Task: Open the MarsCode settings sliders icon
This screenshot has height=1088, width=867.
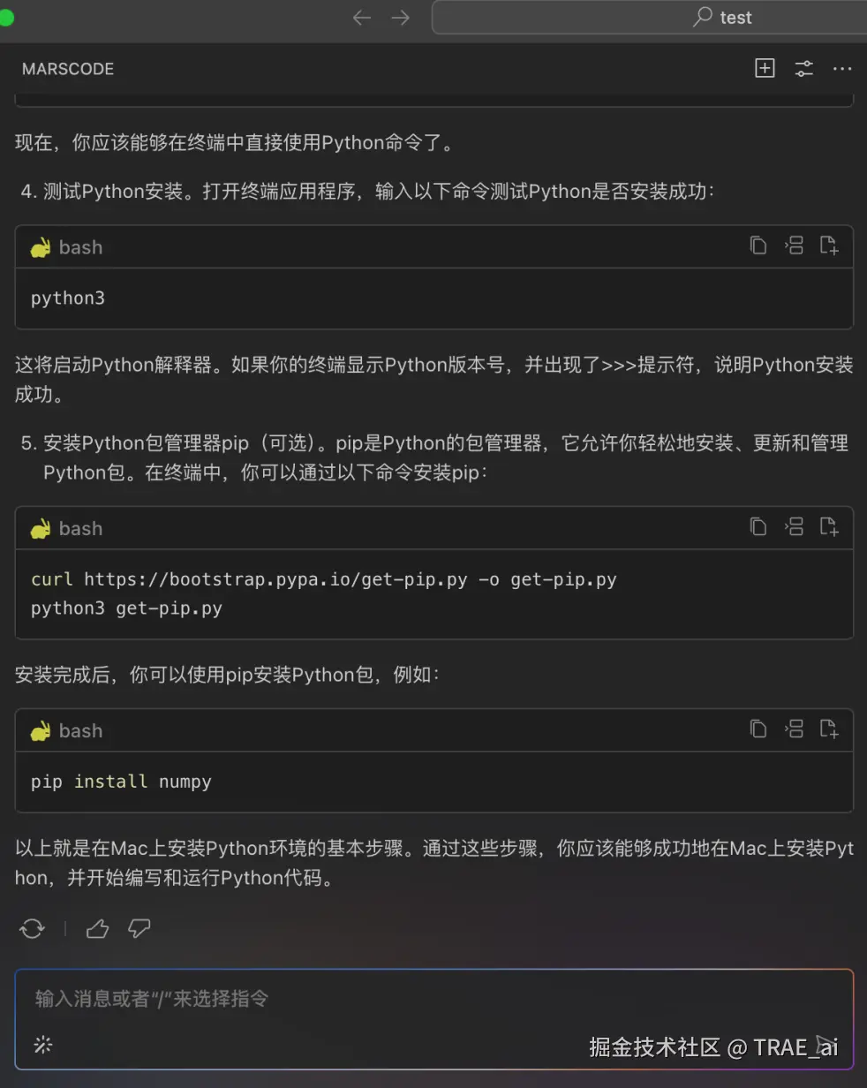Action: 803,68
